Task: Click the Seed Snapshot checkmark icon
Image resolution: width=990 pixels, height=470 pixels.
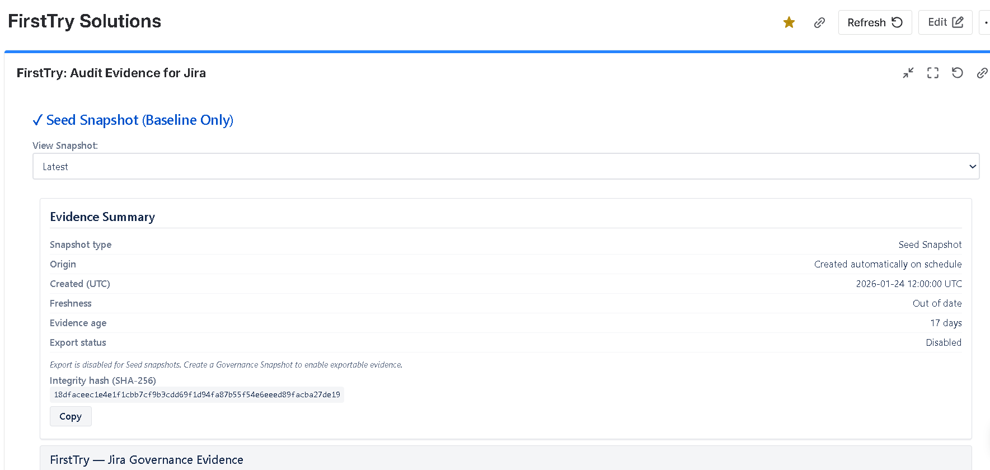Action: pyautogui.click(x=37, y=120)
